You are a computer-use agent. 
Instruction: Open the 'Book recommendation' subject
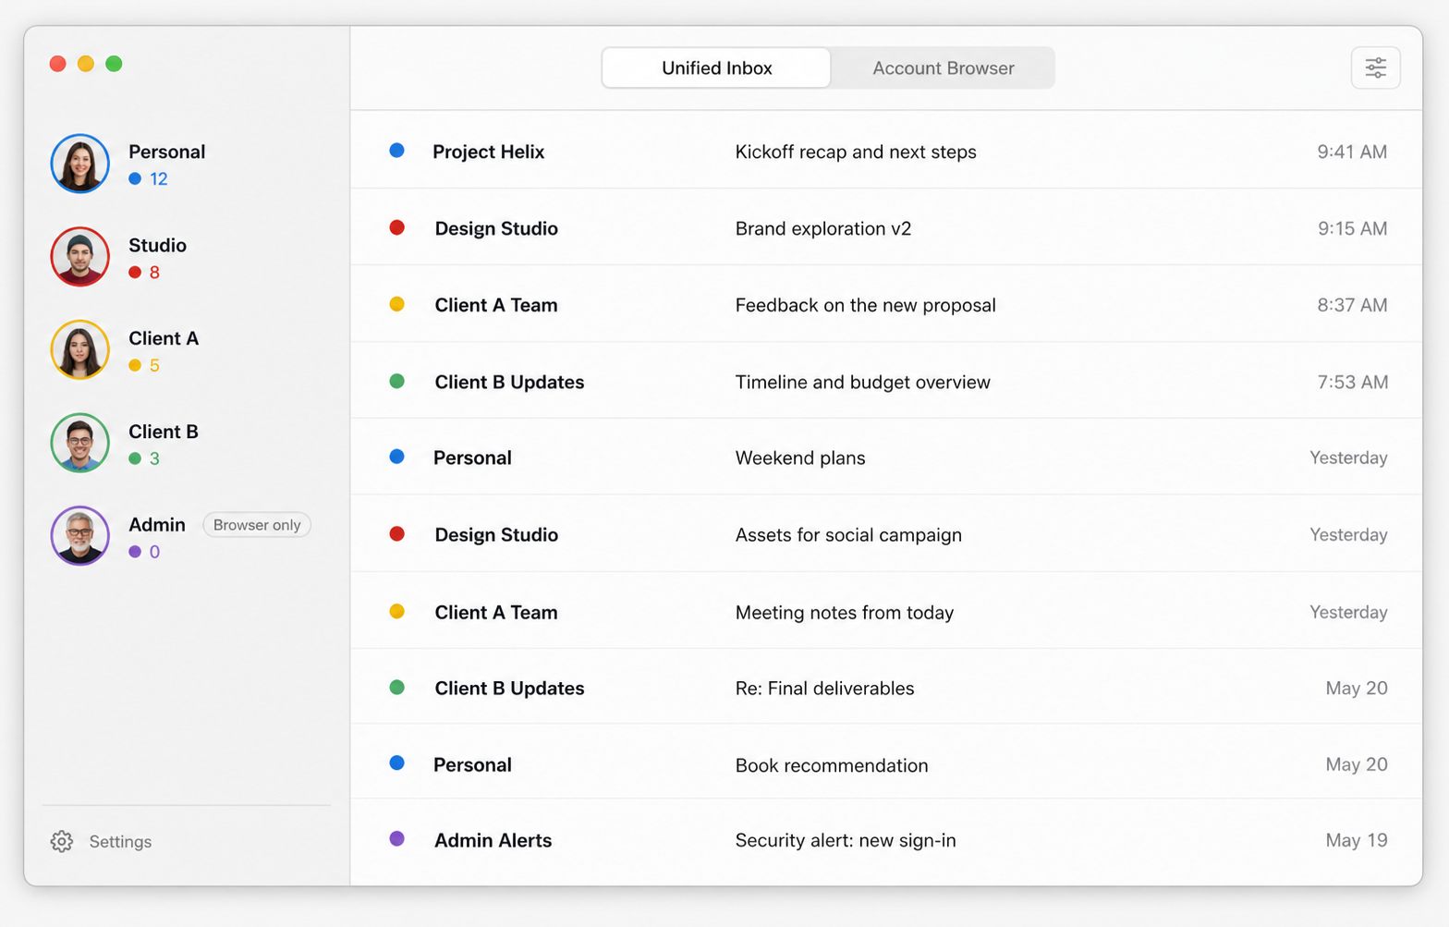[832, 765]
